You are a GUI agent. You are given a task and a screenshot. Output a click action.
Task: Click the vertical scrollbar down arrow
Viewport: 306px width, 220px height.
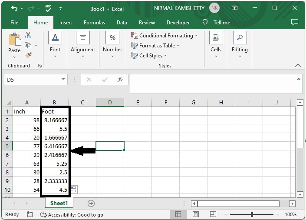pos(300,194)
